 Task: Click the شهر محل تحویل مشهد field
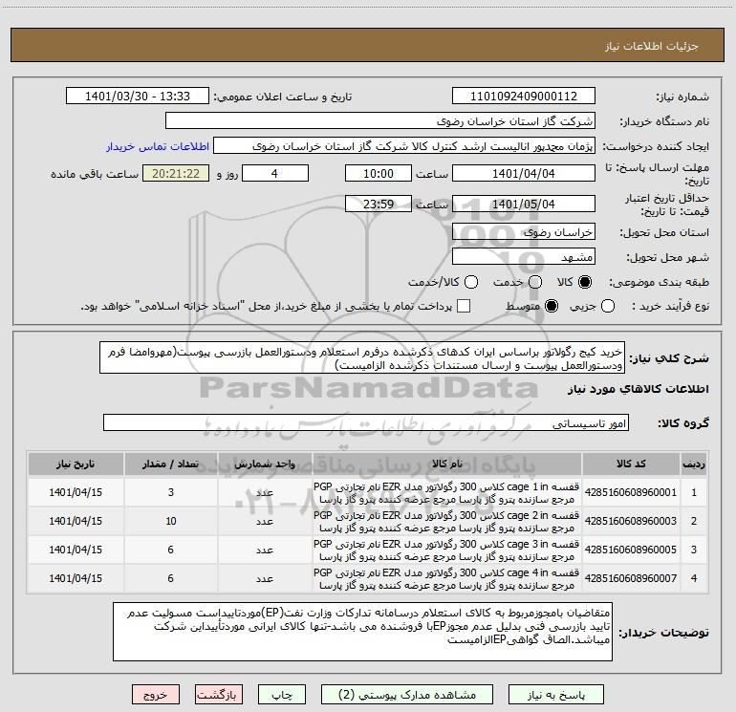[524, 257]
